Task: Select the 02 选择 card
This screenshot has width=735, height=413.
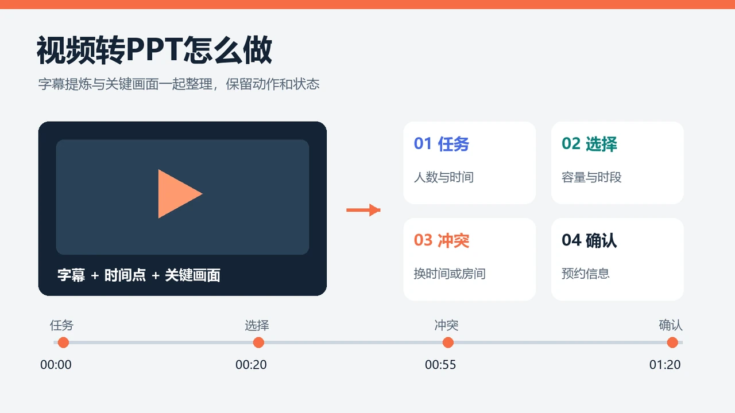Action: (617, 163)
